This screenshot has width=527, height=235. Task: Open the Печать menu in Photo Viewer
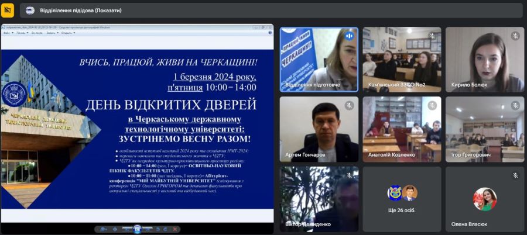point(21,33)
